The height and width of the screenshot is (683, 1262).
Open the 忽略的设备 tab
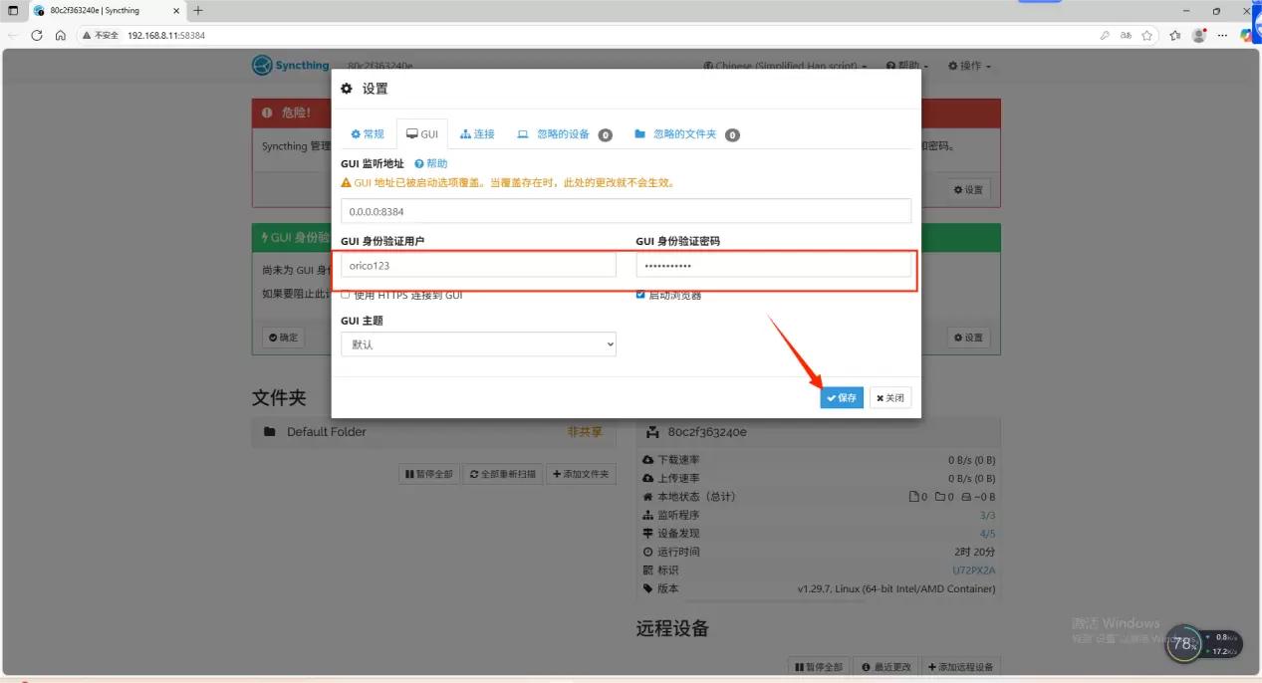click(x=564, y=134)
